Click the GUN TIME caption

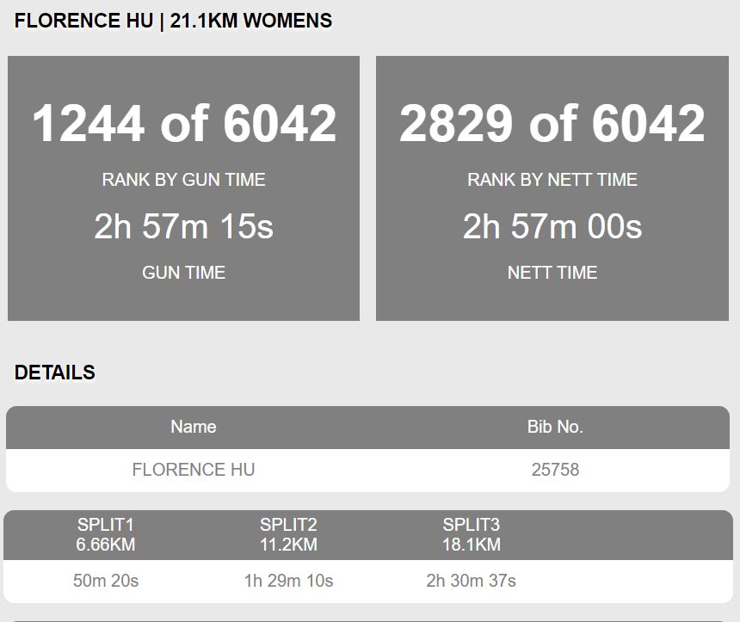(x=183, y=273)
